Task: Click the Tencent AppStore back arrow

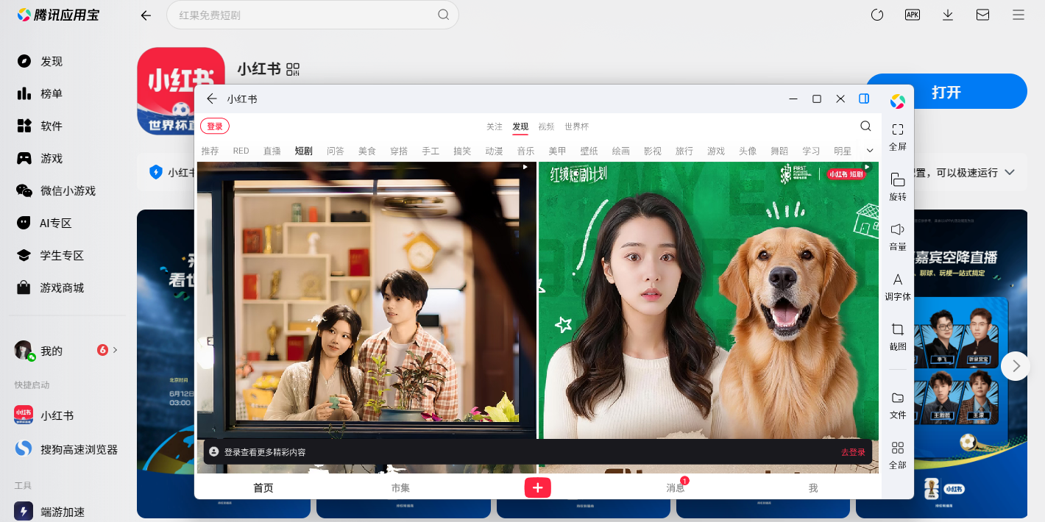Action: click(x=146, y=15)
